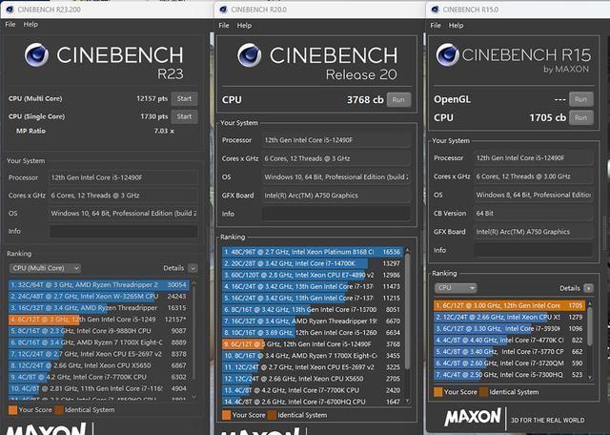Open CPU (Multi Core) ranking dropdown in R23

click(45, 268)
